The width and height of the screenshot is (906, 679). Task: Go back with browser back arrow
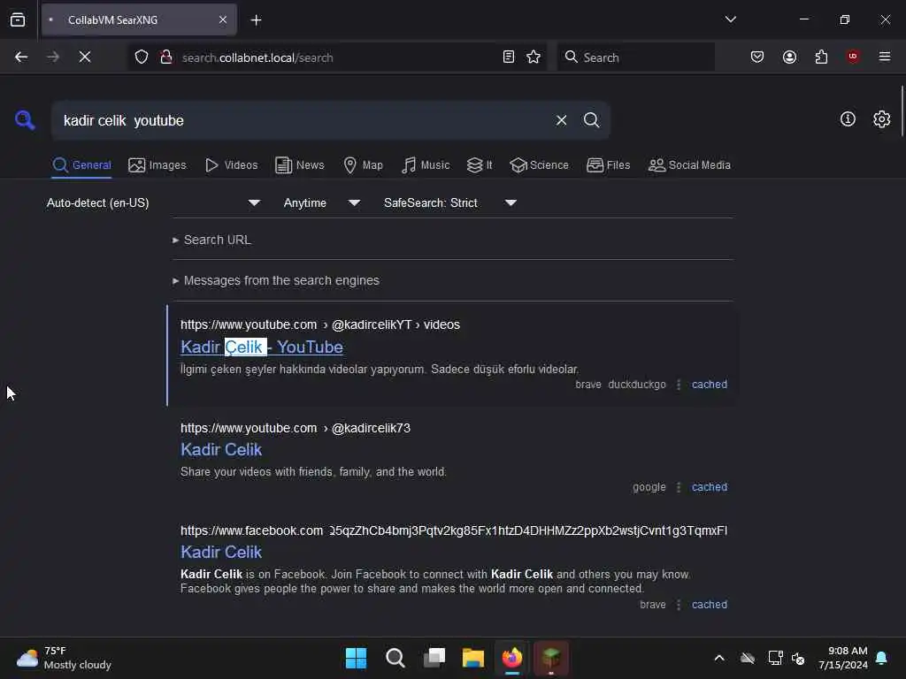(21, 57)
